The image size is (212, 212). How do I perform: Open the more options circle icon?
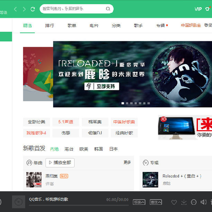[194, 202]
